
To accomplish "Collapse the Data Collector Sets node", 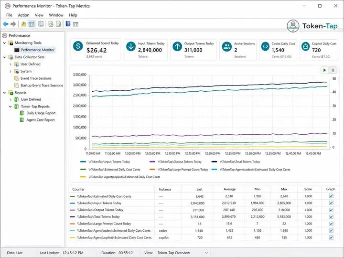I will [4, 57].
